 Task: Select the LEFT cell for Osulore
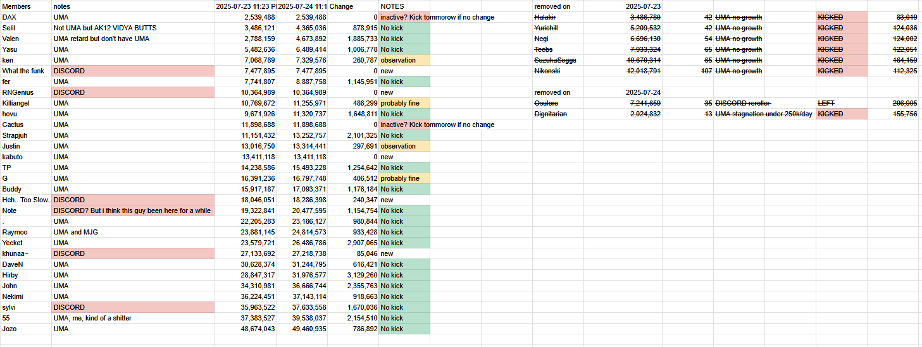point(840,103)
